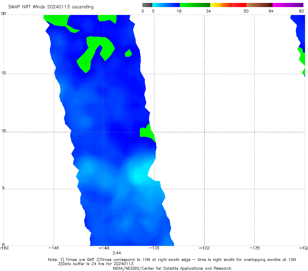The width and height of the screenshot is (308, 271).
Task: Click the yellow segment of the color bar
Action: click(x=216, y=5)
